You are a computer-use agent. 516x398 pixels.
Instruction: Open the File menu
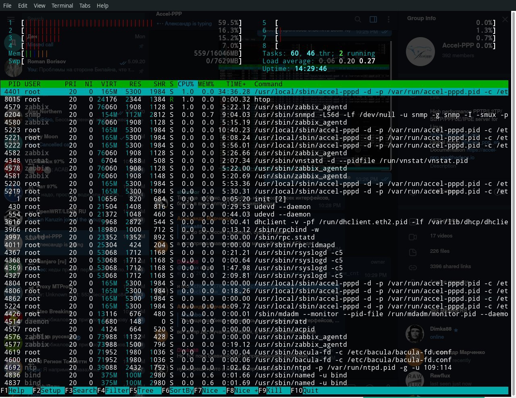point(7,6)
